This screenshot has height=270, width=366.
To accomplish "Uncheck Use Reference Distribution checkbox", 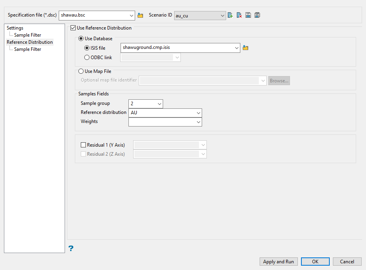I will tap(73, 28).
